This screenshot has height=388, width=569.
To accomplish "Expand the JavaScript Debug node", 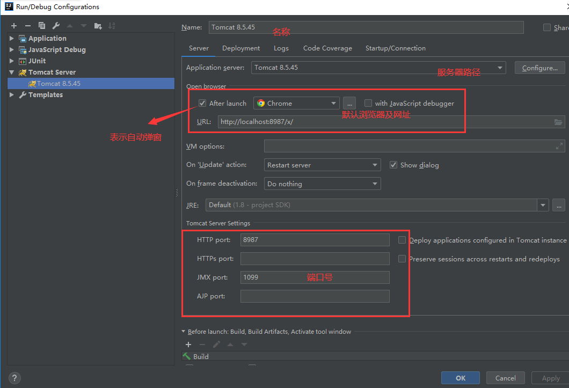I will click(12, 50).
